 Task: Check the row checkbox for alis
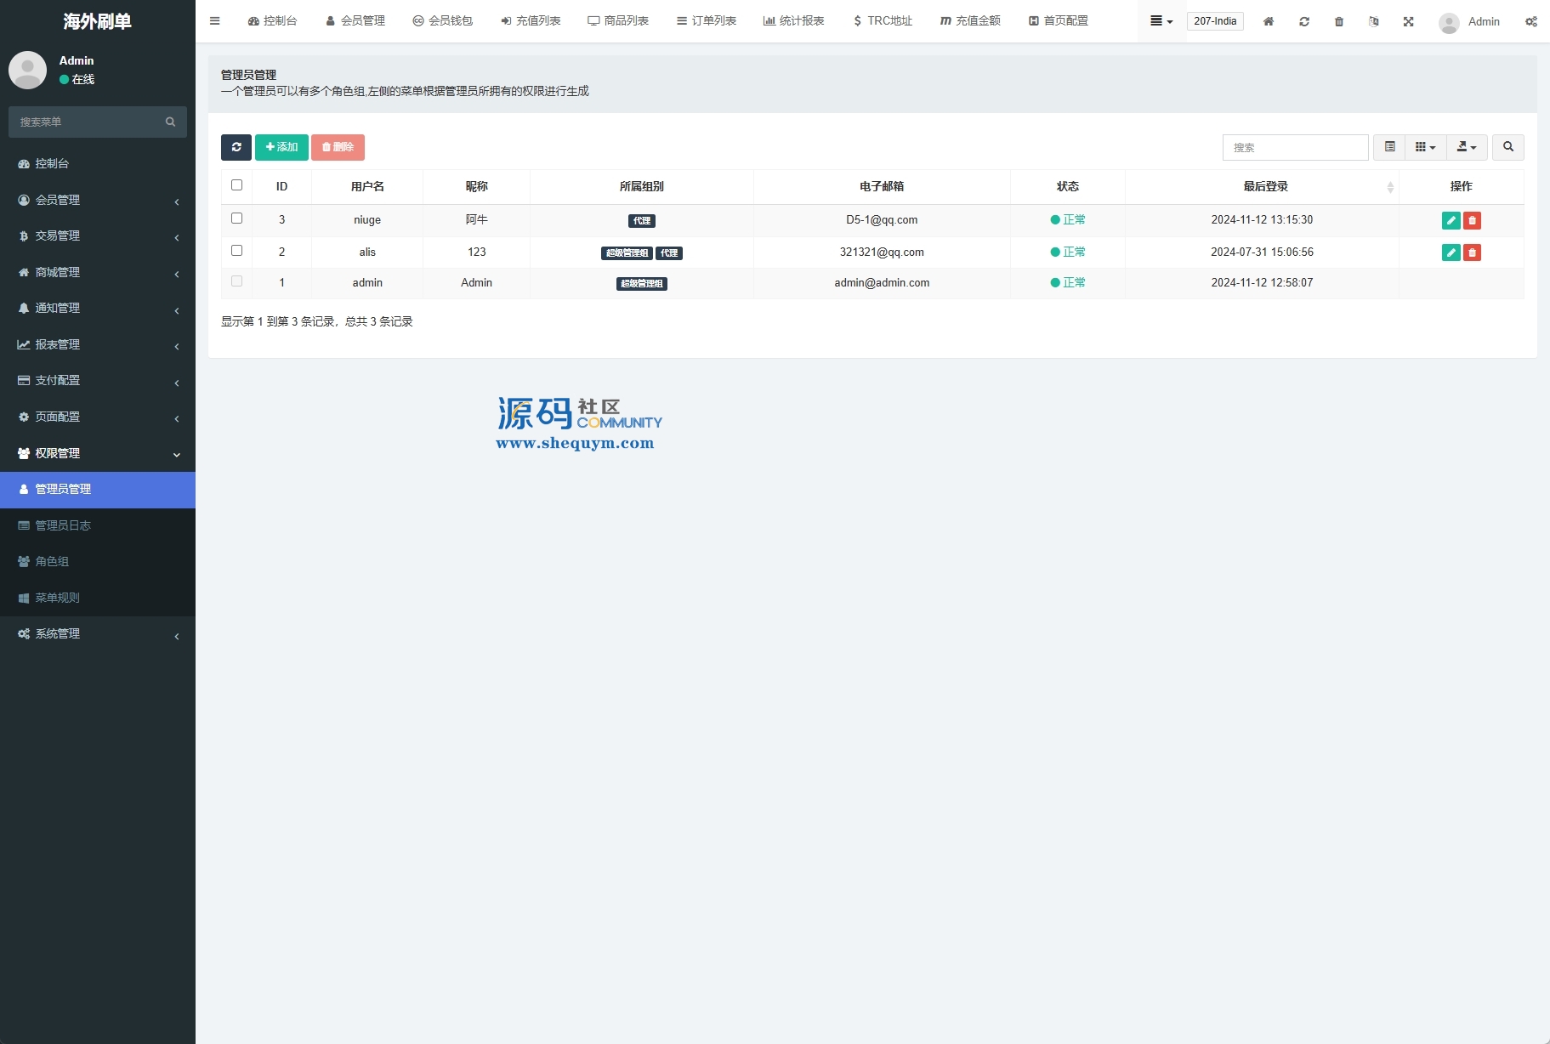click(x=236, y=251)
